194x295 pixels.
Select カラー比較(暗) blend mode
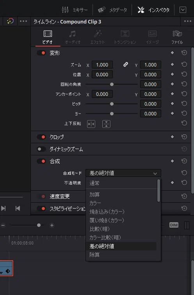[x=121, y=237]
